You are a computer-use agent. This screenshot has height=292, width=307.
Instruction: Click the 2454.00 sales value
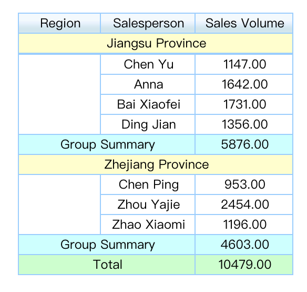pyautogui.click(x=244, y=205)
